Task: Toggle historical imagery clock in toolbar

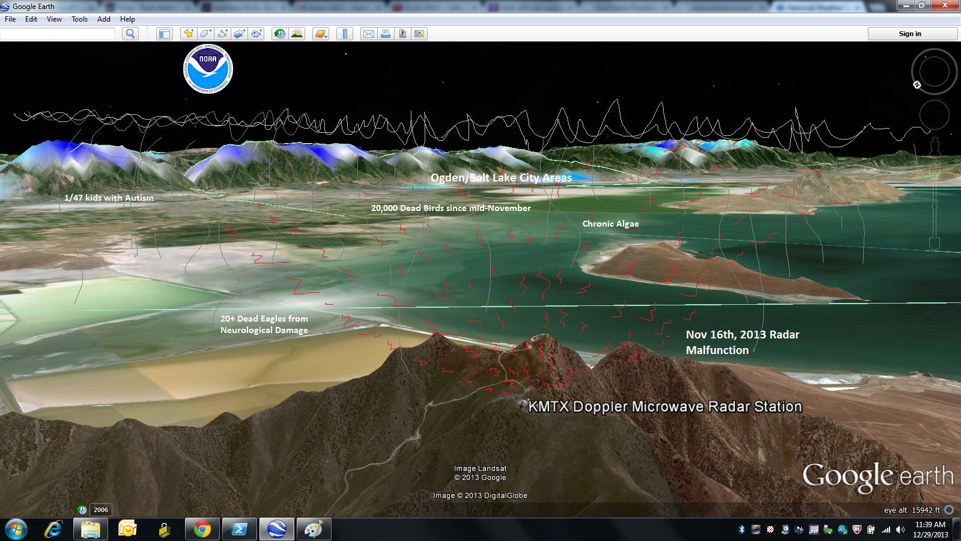Action: click(280, 34)
